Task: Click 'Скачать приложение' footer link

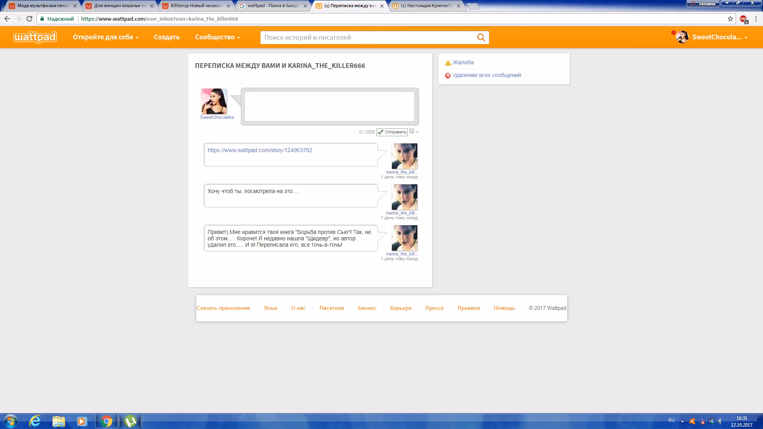Action: (x=223, y=308)
